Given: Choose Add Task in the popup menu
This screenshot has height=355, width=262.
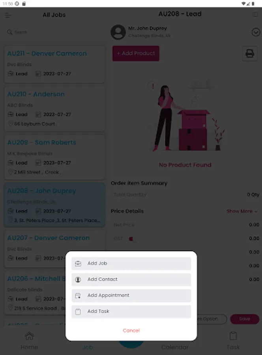Looking at the screenshot, I should tap(131, 312).
